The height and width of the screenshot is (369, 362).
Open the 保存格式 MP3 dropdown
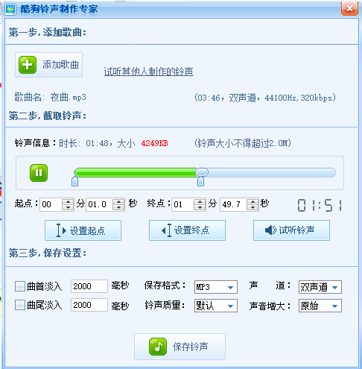(216, 287)
